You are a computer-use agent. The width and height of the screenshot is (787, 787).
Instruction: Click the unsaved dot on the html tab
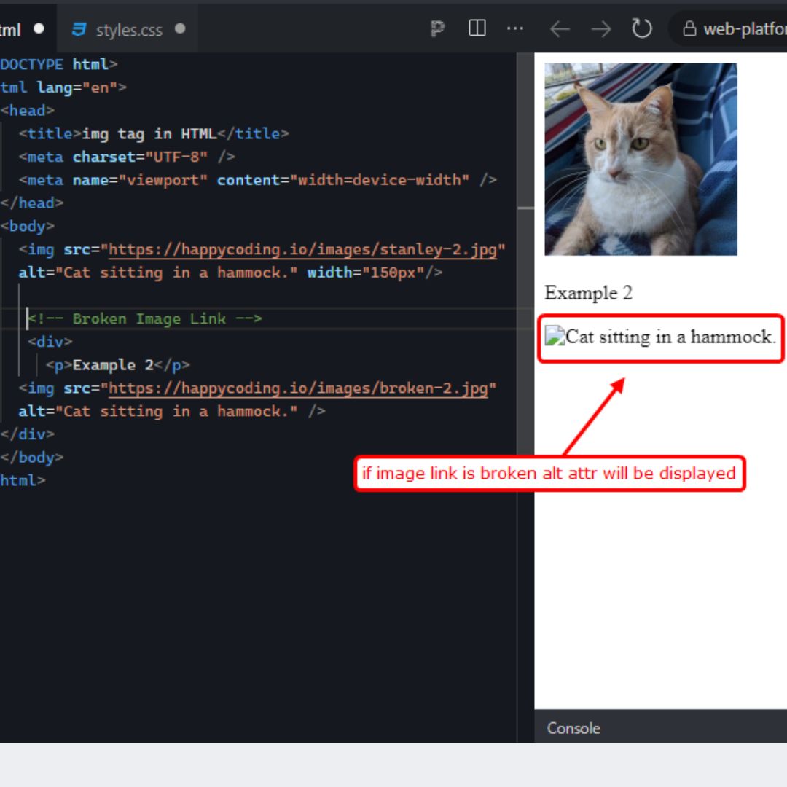pyautogui.click(x=39, y=28)
